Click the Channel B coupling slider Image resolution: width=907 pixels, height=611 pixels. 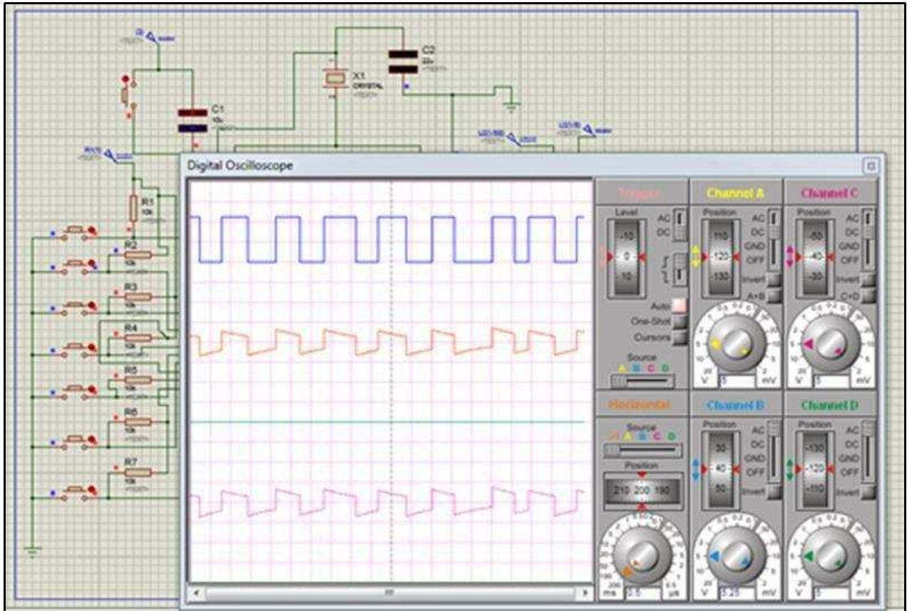pos(773,451)
